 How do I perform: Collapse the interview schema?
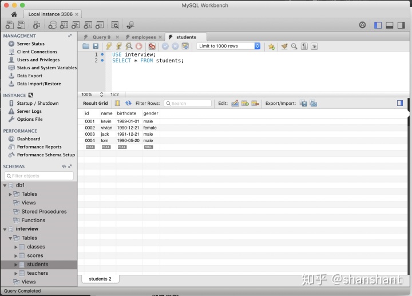click(5, 229)
